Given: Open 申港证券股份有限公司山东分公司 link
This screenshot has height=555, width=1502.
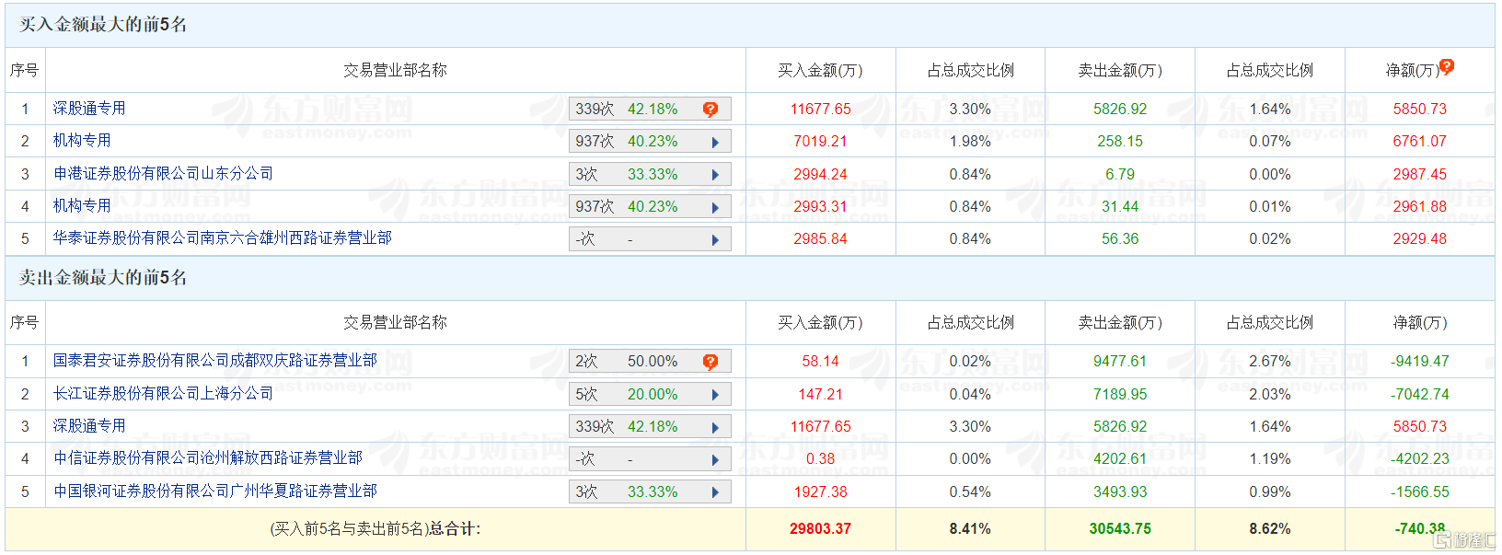Looking at the screenshot, I should [x=163, y=173].
